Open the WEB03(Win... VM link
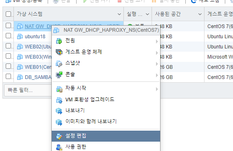 coord(38,57)
